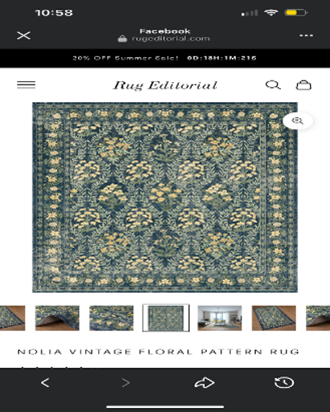Select the rug corner folded thumbnail

(x=57, y=318)
